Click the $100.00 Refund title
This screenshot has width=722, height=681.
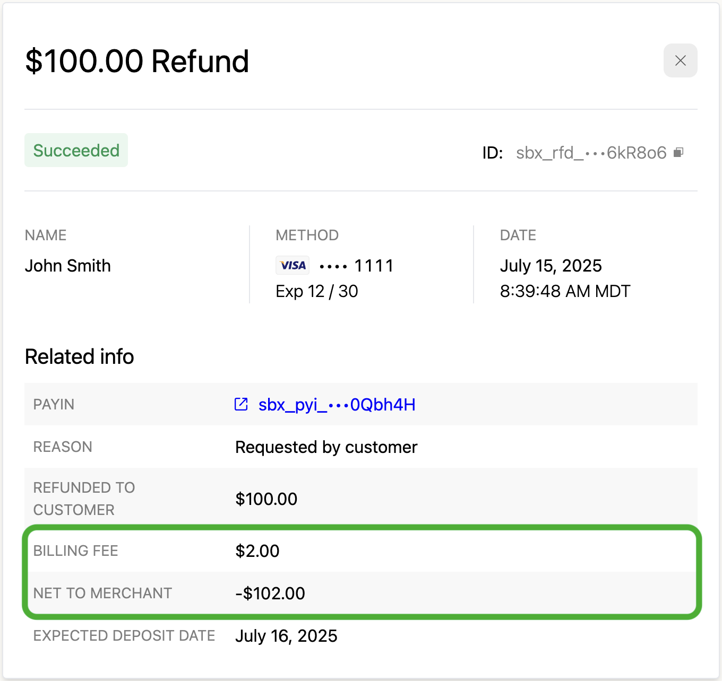point(137,61)
